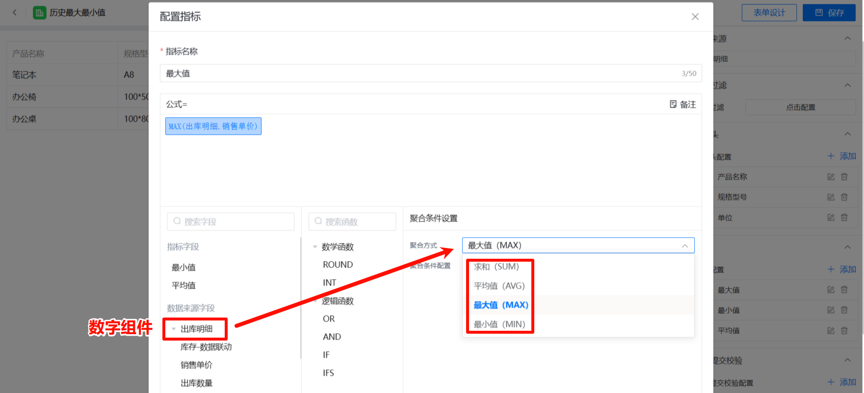Choose 最小值 (MIN) from the aggregation list
This screenshot has height=393, width=864.
(499, 324)
